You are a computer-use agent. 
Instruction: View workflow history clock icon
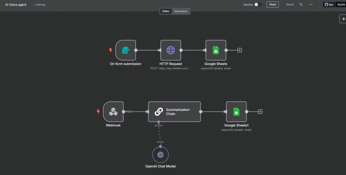click(x=301, y=5)
